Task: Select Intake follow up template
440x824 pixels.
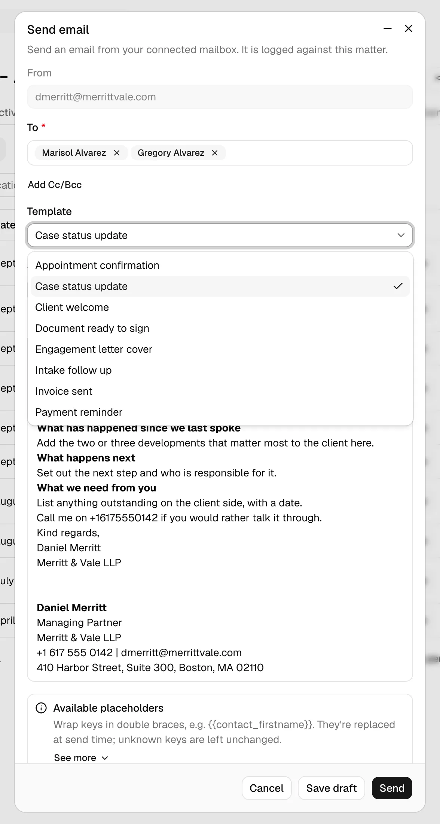Action: [220, 370]
